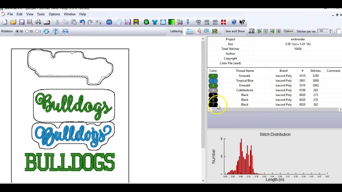This screenshot has height=192, width=342.
Task: Select color swatch 1 Emerald
Action: (x=213, y=76)
